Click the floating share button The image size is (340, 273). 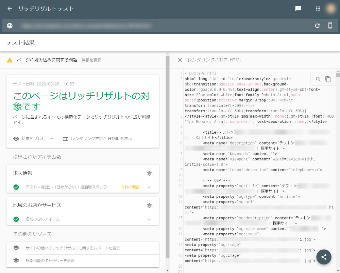click(x=324, y=257)
